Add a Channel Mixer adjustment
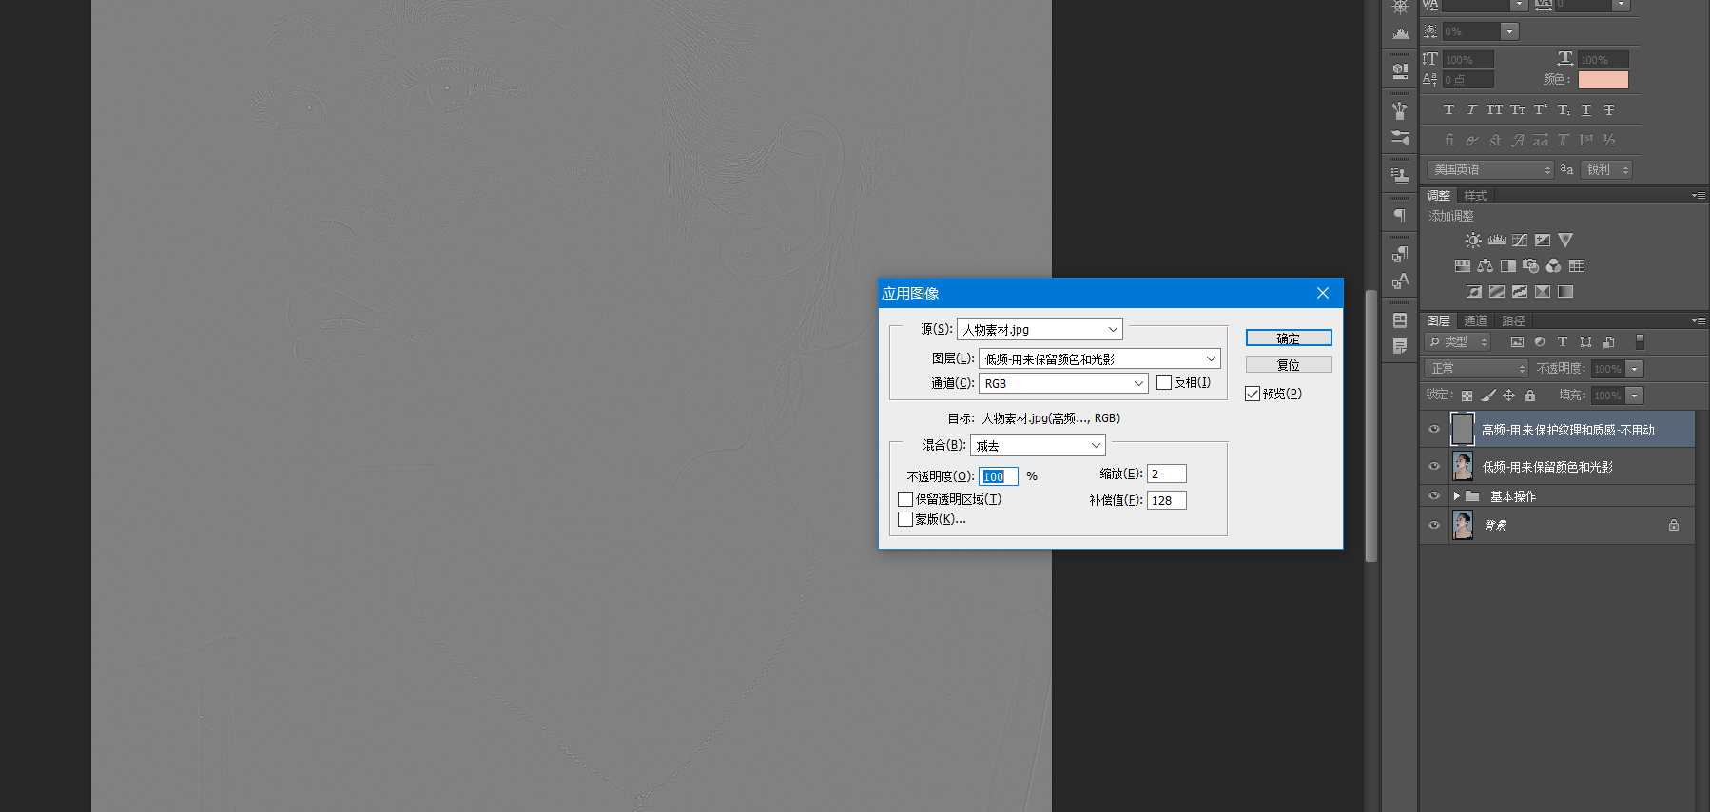This screenshot has height=812, width=1710. (x=1554, y=265)
